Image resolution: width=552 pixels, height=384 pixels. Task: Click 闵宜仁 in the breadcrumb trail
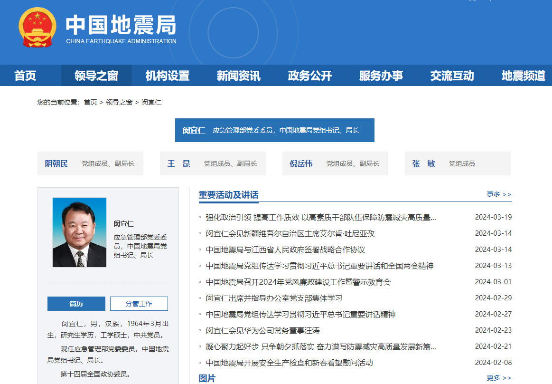coord(151,102)
